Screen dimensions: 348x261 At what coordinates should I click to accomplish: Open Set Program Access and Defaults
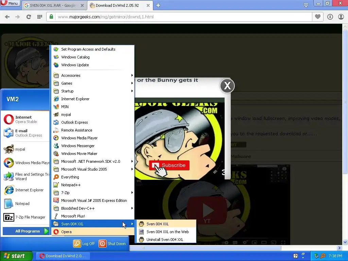pyautogui.click(x=93, y=49)
